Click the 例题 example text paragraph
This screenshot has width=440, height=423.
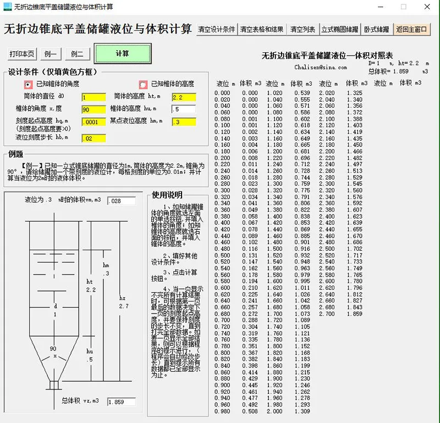[106, 172]
